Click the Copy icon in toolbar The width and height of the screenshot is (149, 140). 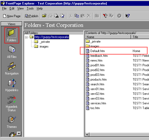click(77, 16)
